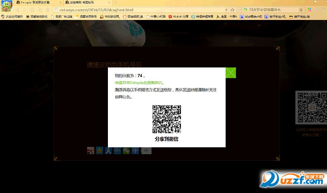Click the share count bubble showing 85
The width and height of the screenshot is (327, 193).
[146, 151]
